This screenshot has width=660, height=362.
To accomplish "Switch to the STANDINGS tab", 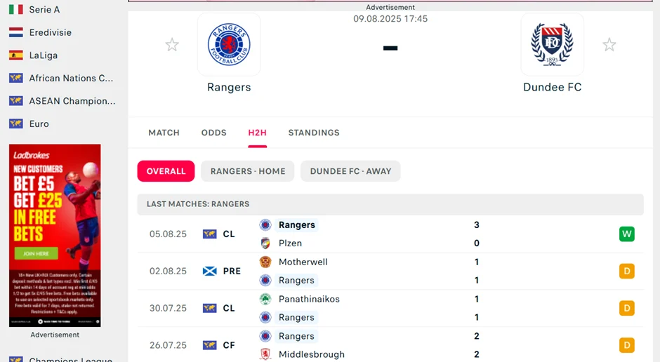I will pos(313,133).
